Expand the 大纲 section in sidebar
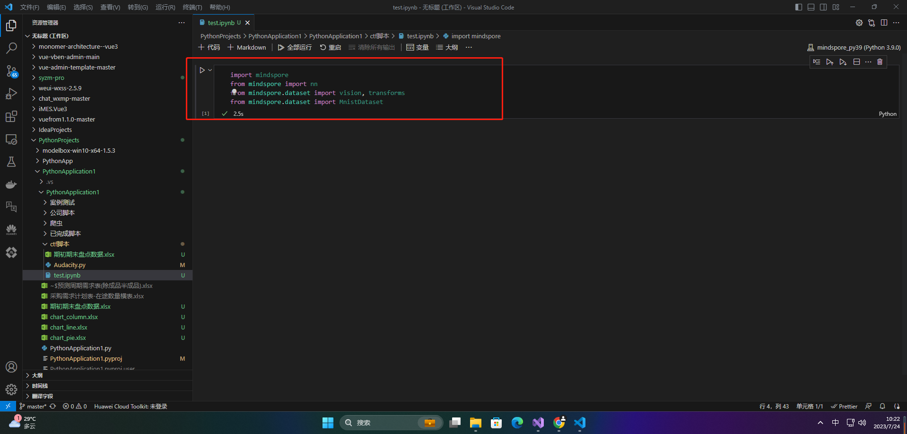The height and width of the screenshot is (434, 907). (107, 375)
